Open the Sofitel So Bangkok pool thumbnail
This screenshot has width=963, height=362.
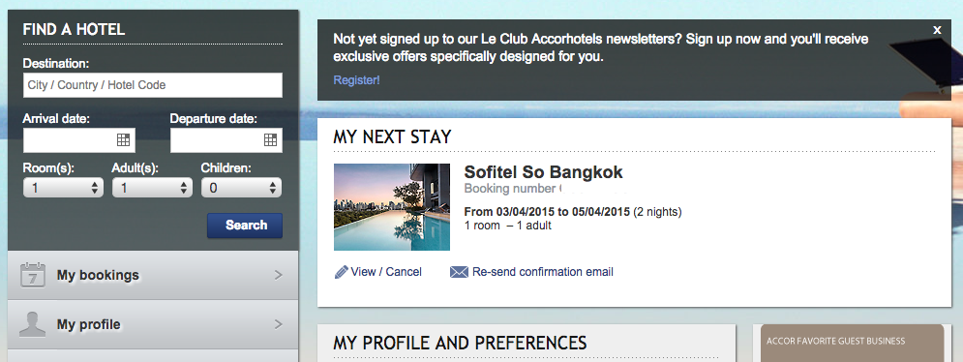point(392,207)
